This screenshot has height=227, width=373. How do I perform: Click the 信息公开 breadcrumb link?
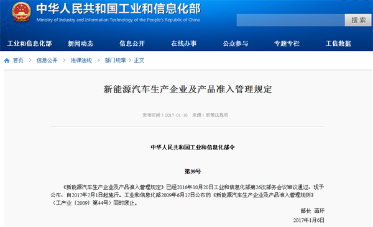(x=47, y=60)
